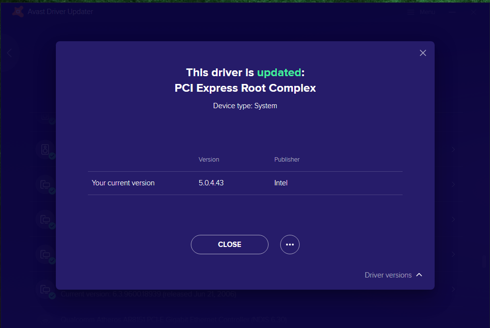The width and height of the screenshot is (490, 328).
Task: Select version number 5.0.4.43
Action: pyautogui.click(x=211, y=183)
